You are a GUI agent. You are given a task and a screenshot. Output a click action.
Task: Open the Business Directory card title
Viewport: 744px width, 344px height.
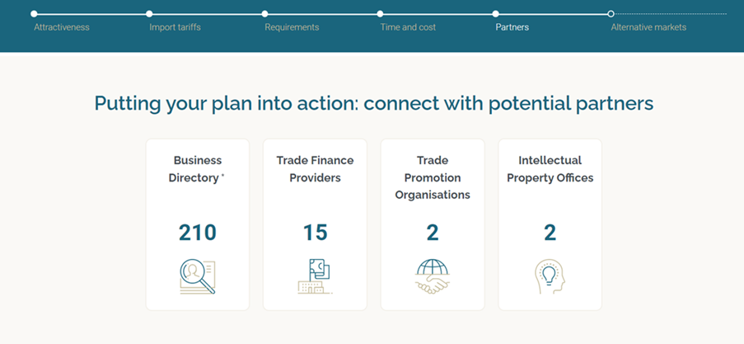point(197,169)
